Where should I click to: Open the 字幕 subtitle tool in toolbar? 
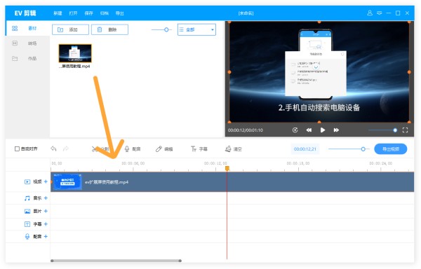pyautogui.click(x=199, y=149)
